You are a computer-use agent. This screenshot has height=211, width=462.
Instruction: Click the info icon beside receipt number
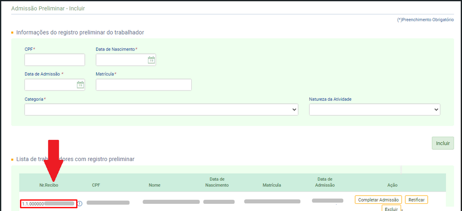(x=80, y=203)
